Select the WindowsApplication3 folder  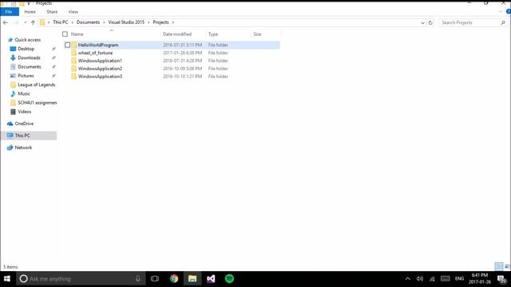[100, 77]
